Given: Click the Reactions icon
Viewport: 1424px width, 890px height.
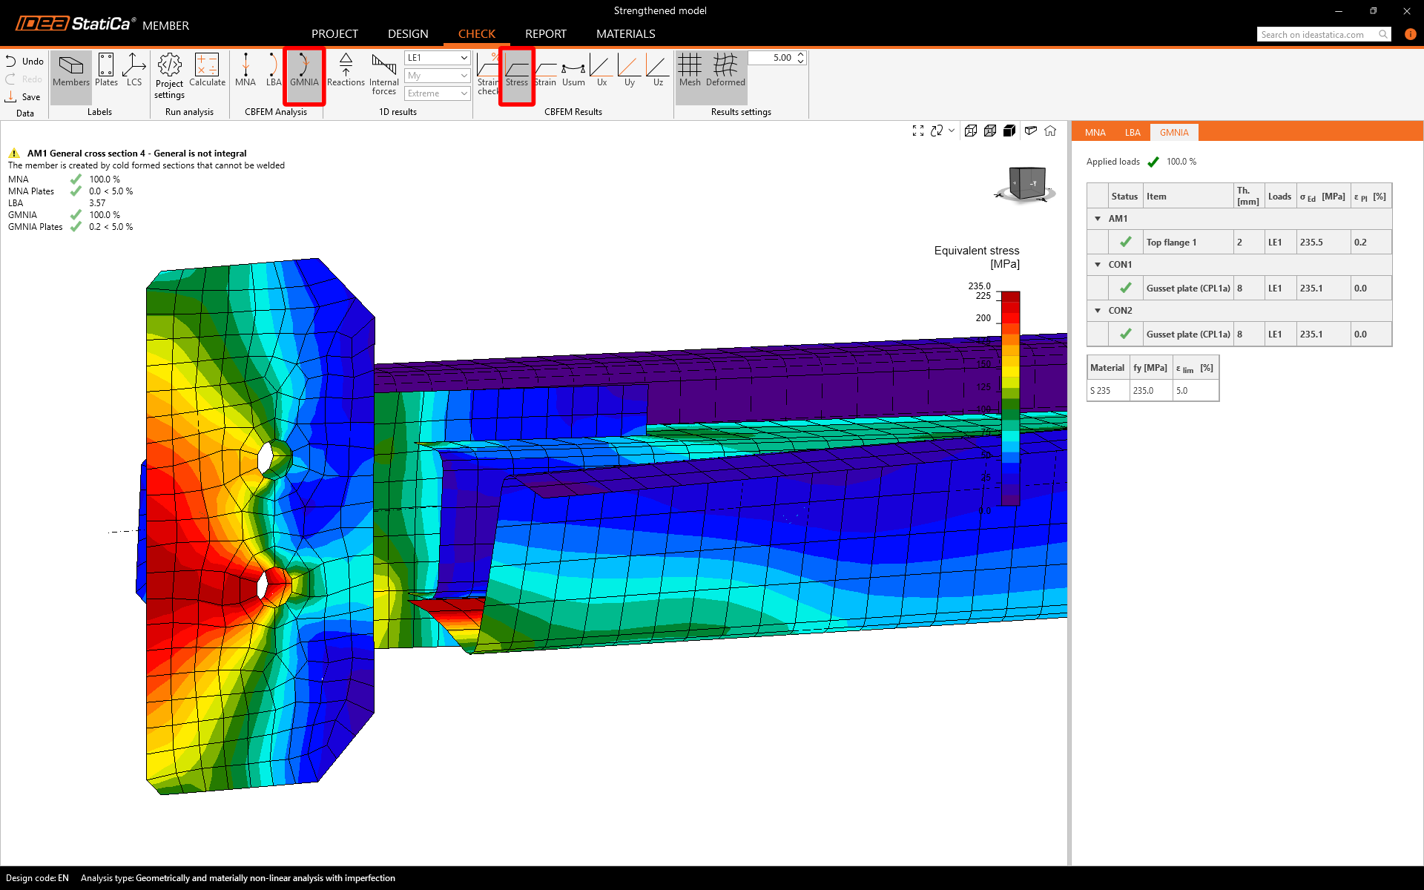Looking at the screenshot, I should (346, 70).
